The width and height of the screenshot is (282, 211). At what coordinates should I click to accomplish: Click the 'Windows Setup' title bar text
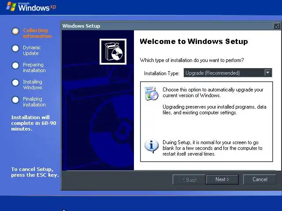tap(81, 26)
